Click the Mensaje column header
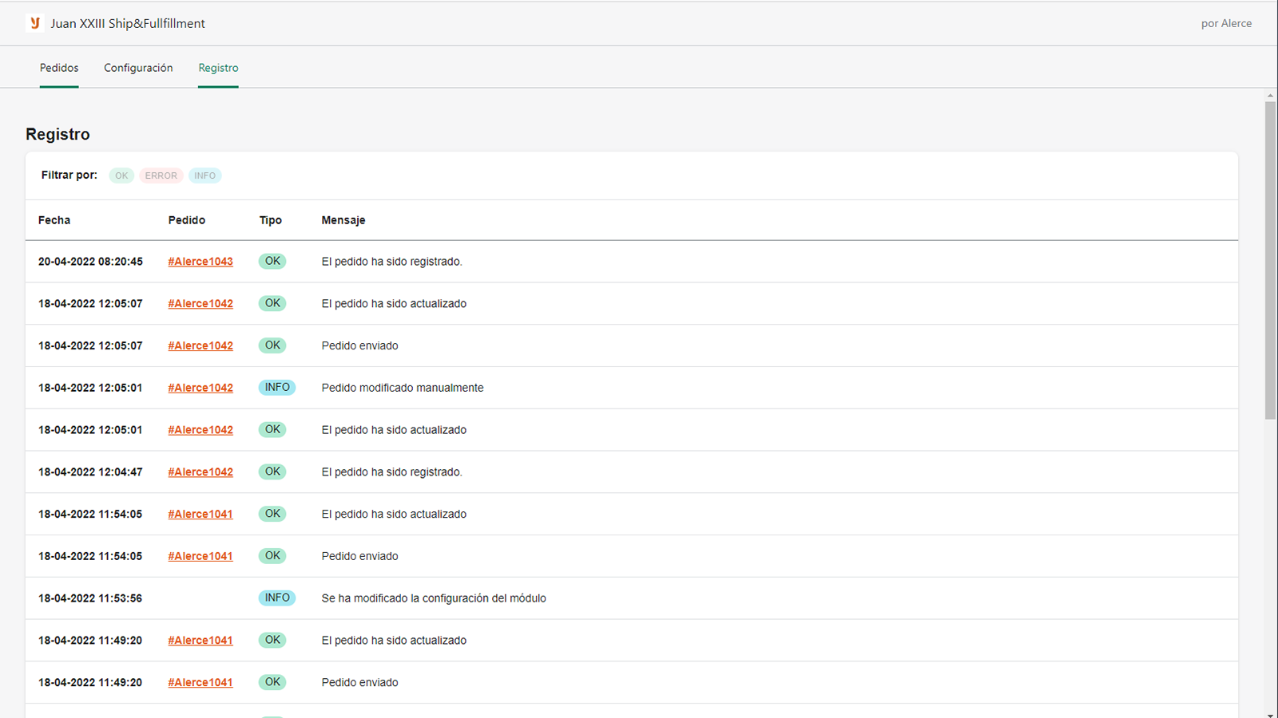The image size is (1278, 718). point(343,220)
